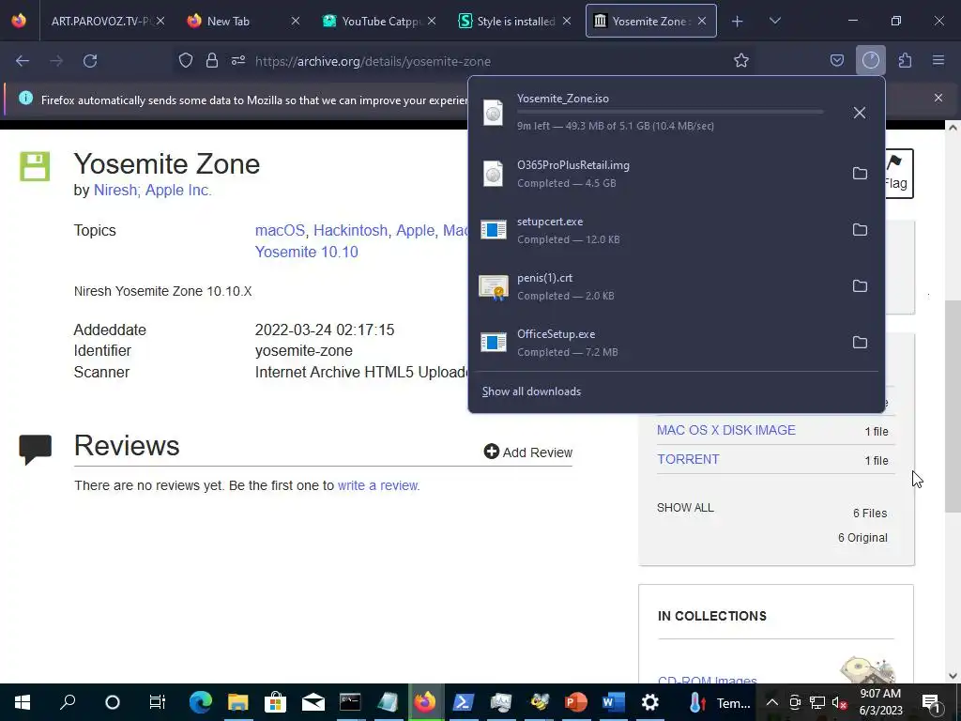The height and width of the screenshot is (721, 961).
Task: Download the MAC OS X DISK IMAGE file
Action: 726,430
